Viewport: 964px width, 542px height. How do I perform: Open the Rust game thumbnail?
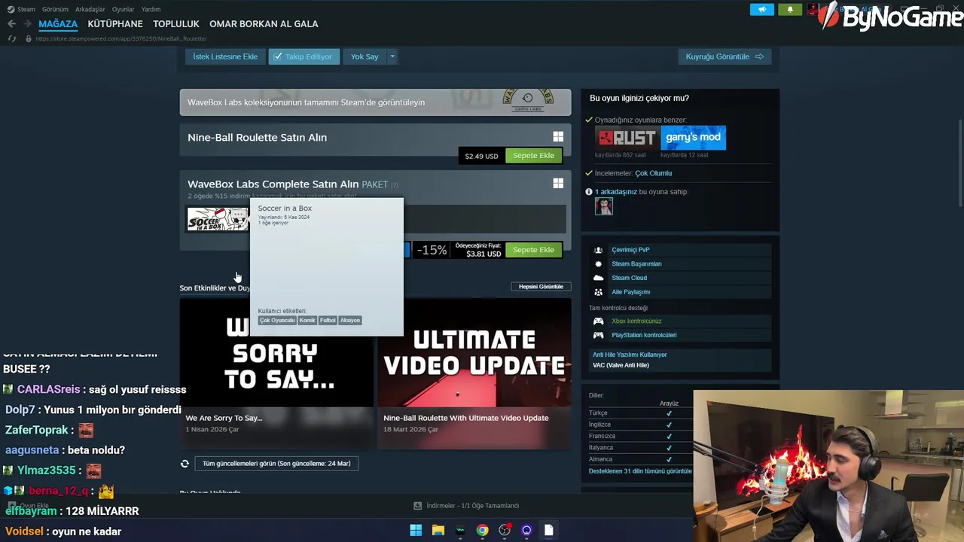626,138
